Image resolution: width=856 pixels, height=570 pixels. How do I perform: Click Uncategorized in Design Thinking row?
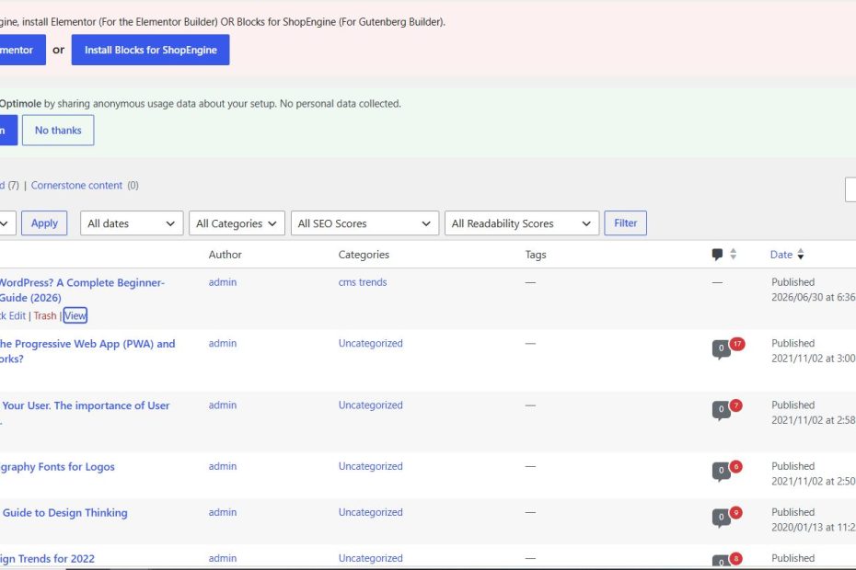370,512
